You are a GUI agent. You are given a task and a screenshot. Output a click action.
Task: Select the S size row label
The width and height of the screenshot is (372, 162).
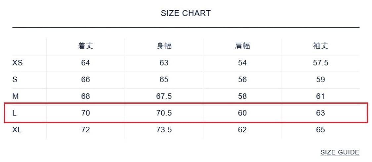point(15,80)
